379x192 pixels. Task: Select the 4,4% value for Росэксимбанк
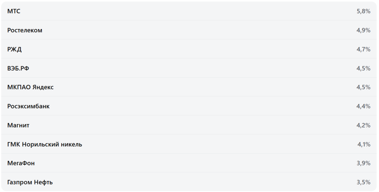coord(363,106)
